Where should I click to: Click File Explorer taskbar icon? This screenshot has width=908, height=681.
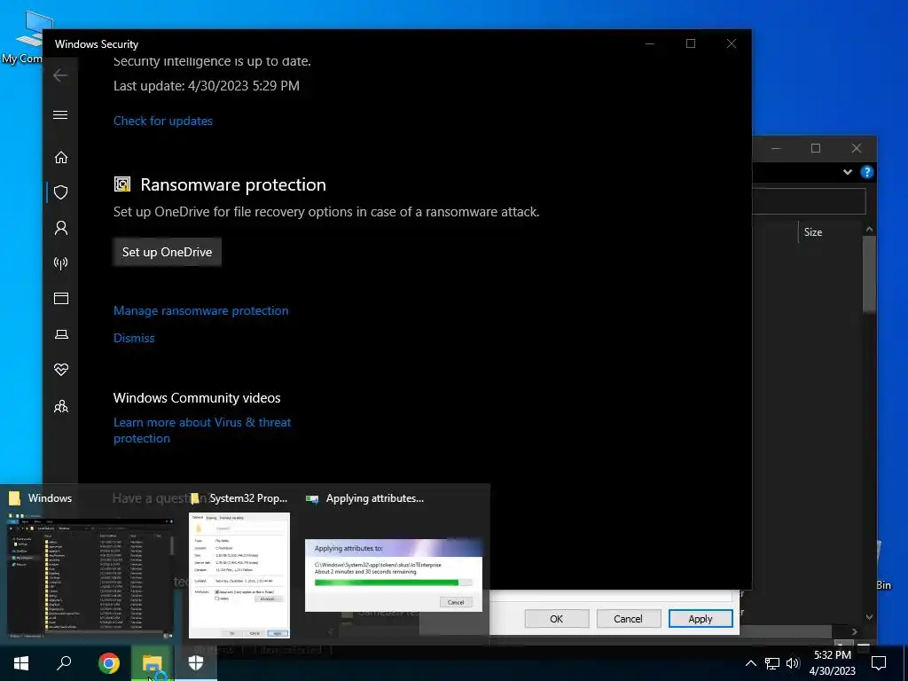click(x=152, y=663)
